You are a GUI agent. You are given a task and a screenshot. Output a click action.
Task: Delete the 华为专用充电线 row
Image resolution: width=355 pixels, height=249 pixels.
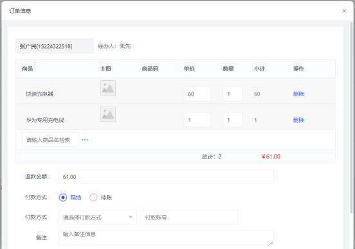[298, 120]
